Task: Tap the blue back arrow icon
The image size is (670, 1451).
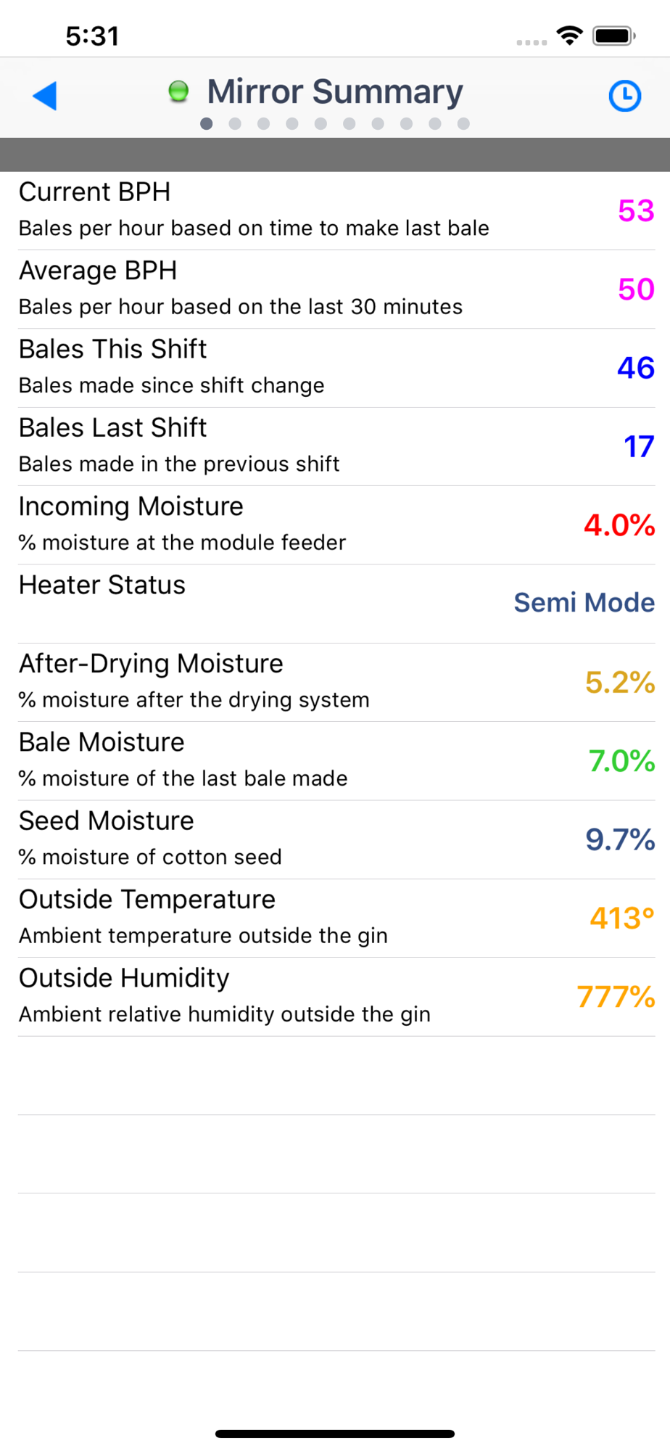Action: (45, 96)
